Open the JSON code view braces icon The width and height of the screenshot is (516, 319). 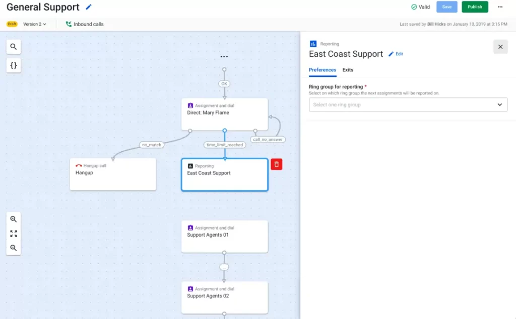(14, 65)
